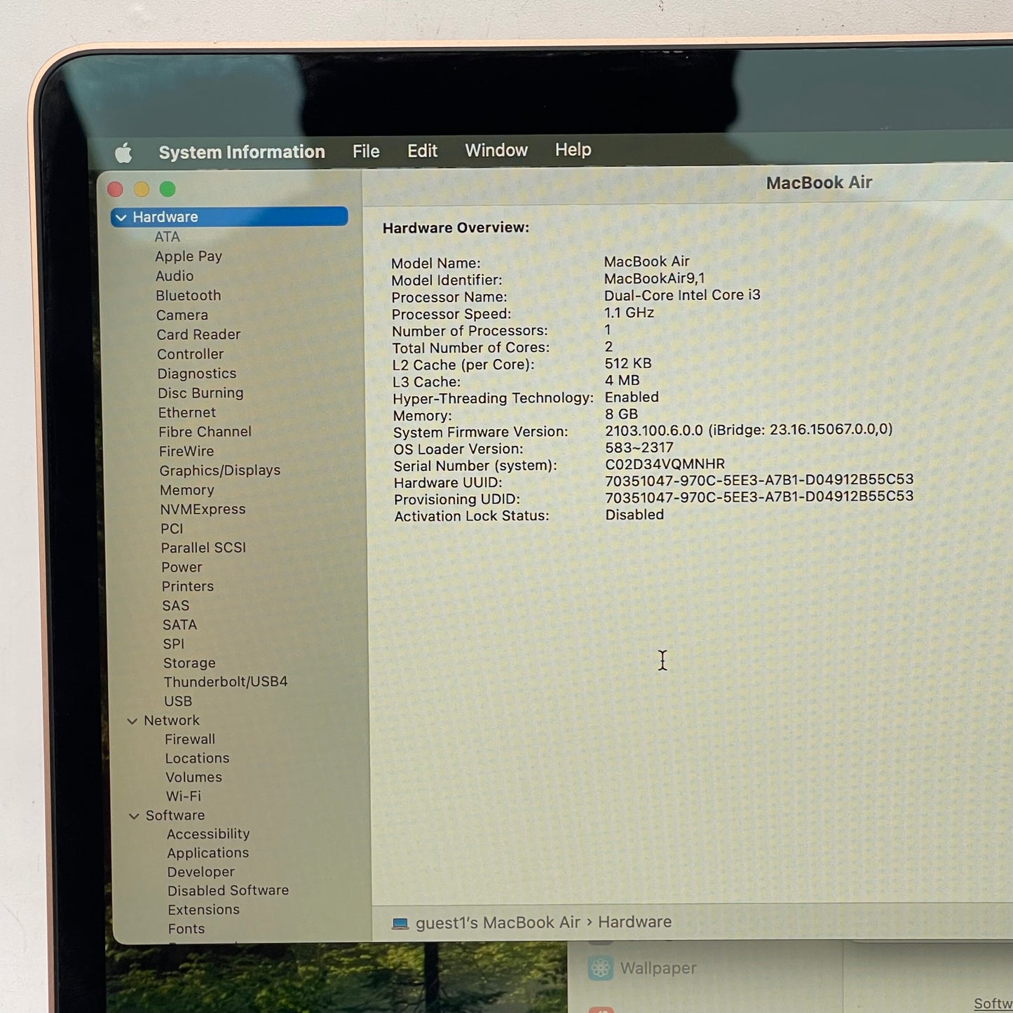This screenshot has height=1013, width=1013.
Task: Click the 1.1 GHz processor speed value
Action: [x=630, y=313]
